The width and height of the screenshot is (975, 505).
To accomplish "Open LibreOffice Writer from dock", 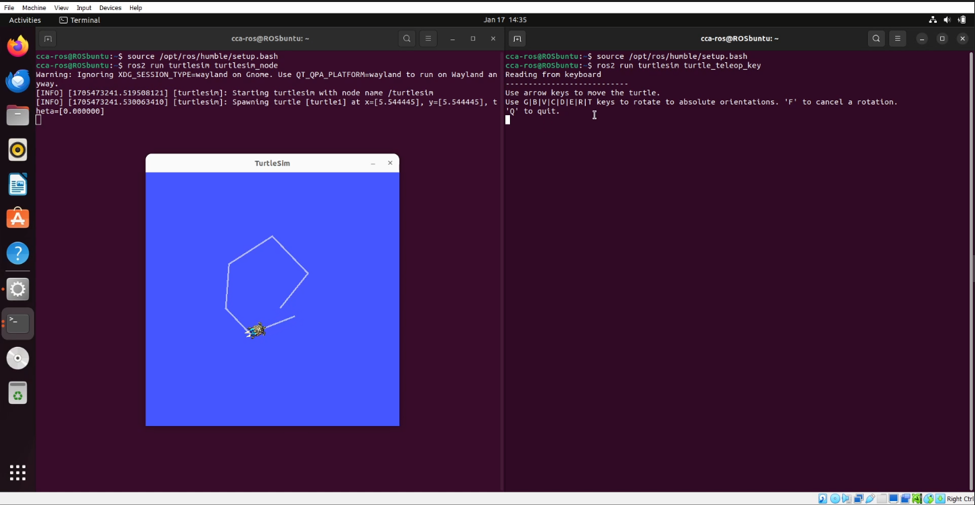I will (x=18, y=184).
